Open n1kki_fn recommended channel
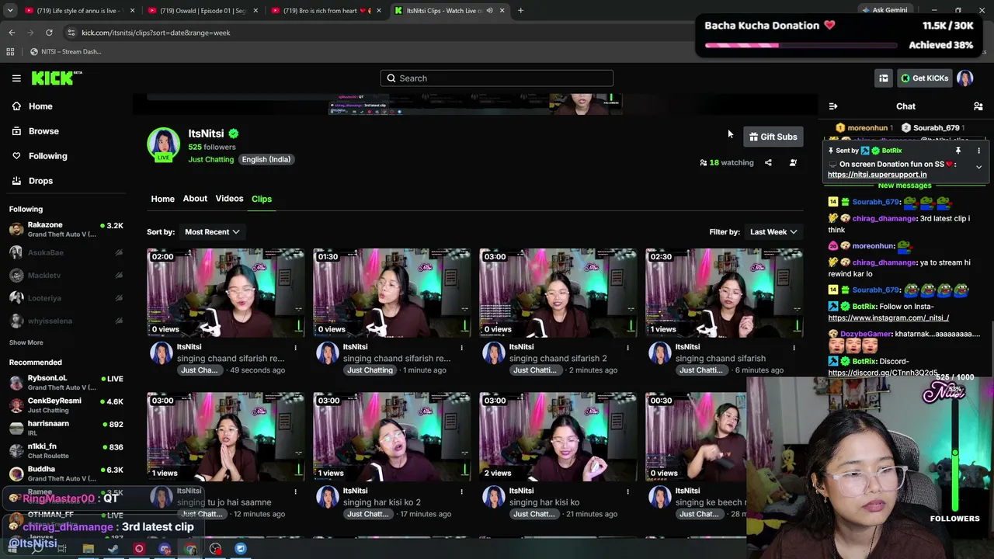 66,450
